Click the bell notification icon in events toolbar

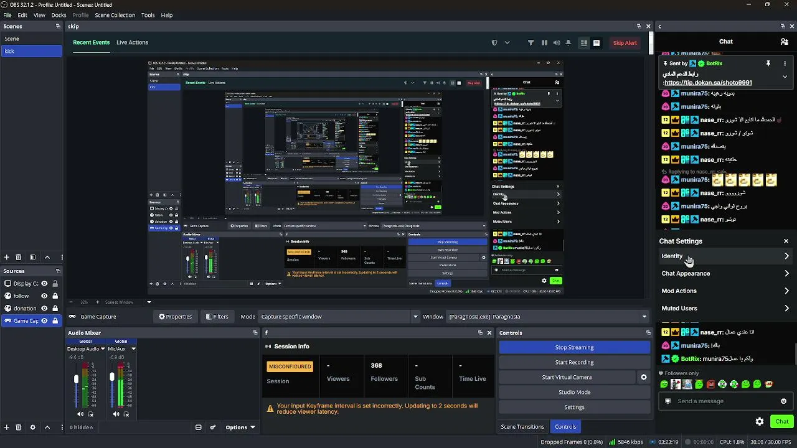pyautogui.click(x=568, y=43)
